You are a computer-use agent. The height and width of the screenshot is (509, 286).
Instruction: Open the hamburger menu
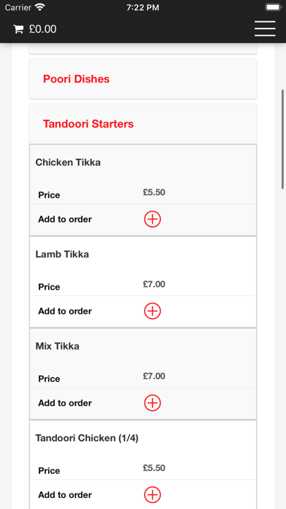pos(265,29)
